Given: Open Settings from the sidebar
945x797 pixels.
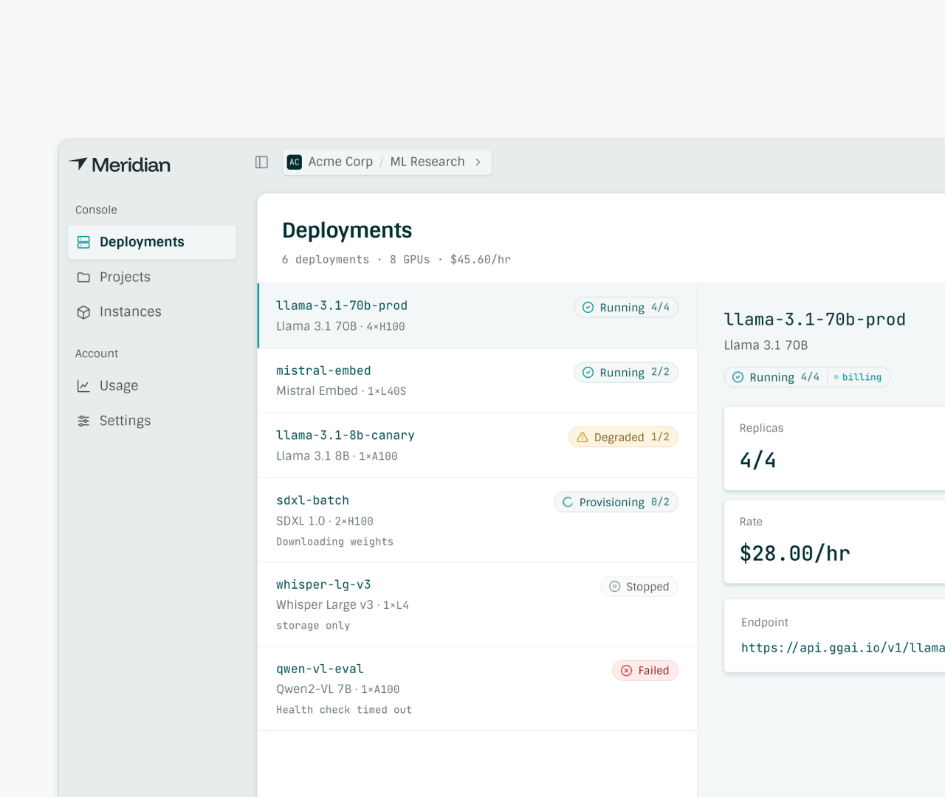Looking at the screenshot, I should 152,421.
